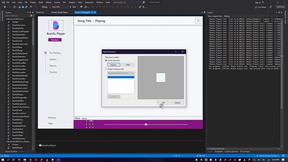Image resolution: width=288 pixels, height=162 pixels.
Task: Confirm with OK in Select Resource dialog
Action: coord(163,103)
